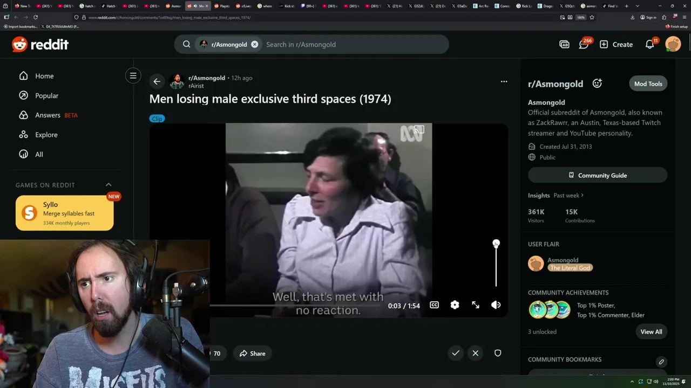Open Import bookmarks bar item

pyautogui.click(x=21, y=26)
